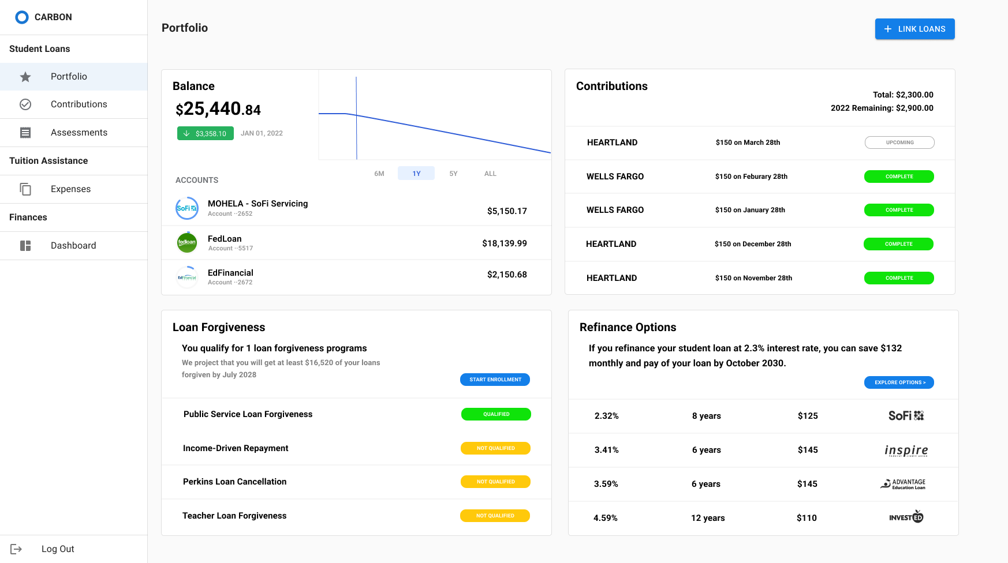This screenshot has width=1008, height=563.
Task: Click the Assessments list icon
Action: [x=25, y=133]
